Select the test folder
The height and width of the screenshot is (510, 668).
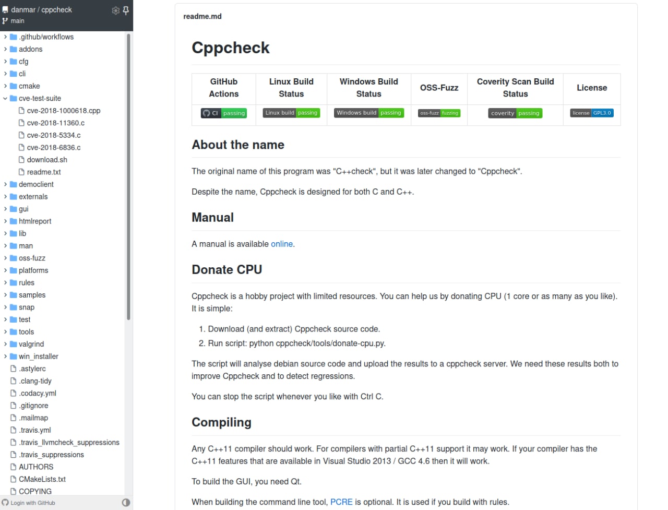25,319
